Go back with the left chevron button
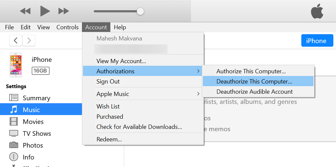The height and width of the screenshot is (167, 336). coord(16,40)
